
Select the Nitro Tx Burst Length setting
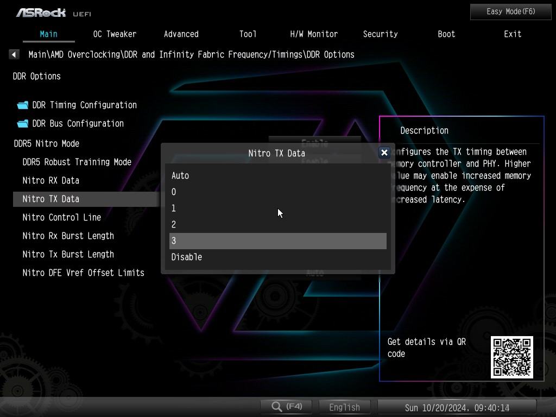[68, 254]
